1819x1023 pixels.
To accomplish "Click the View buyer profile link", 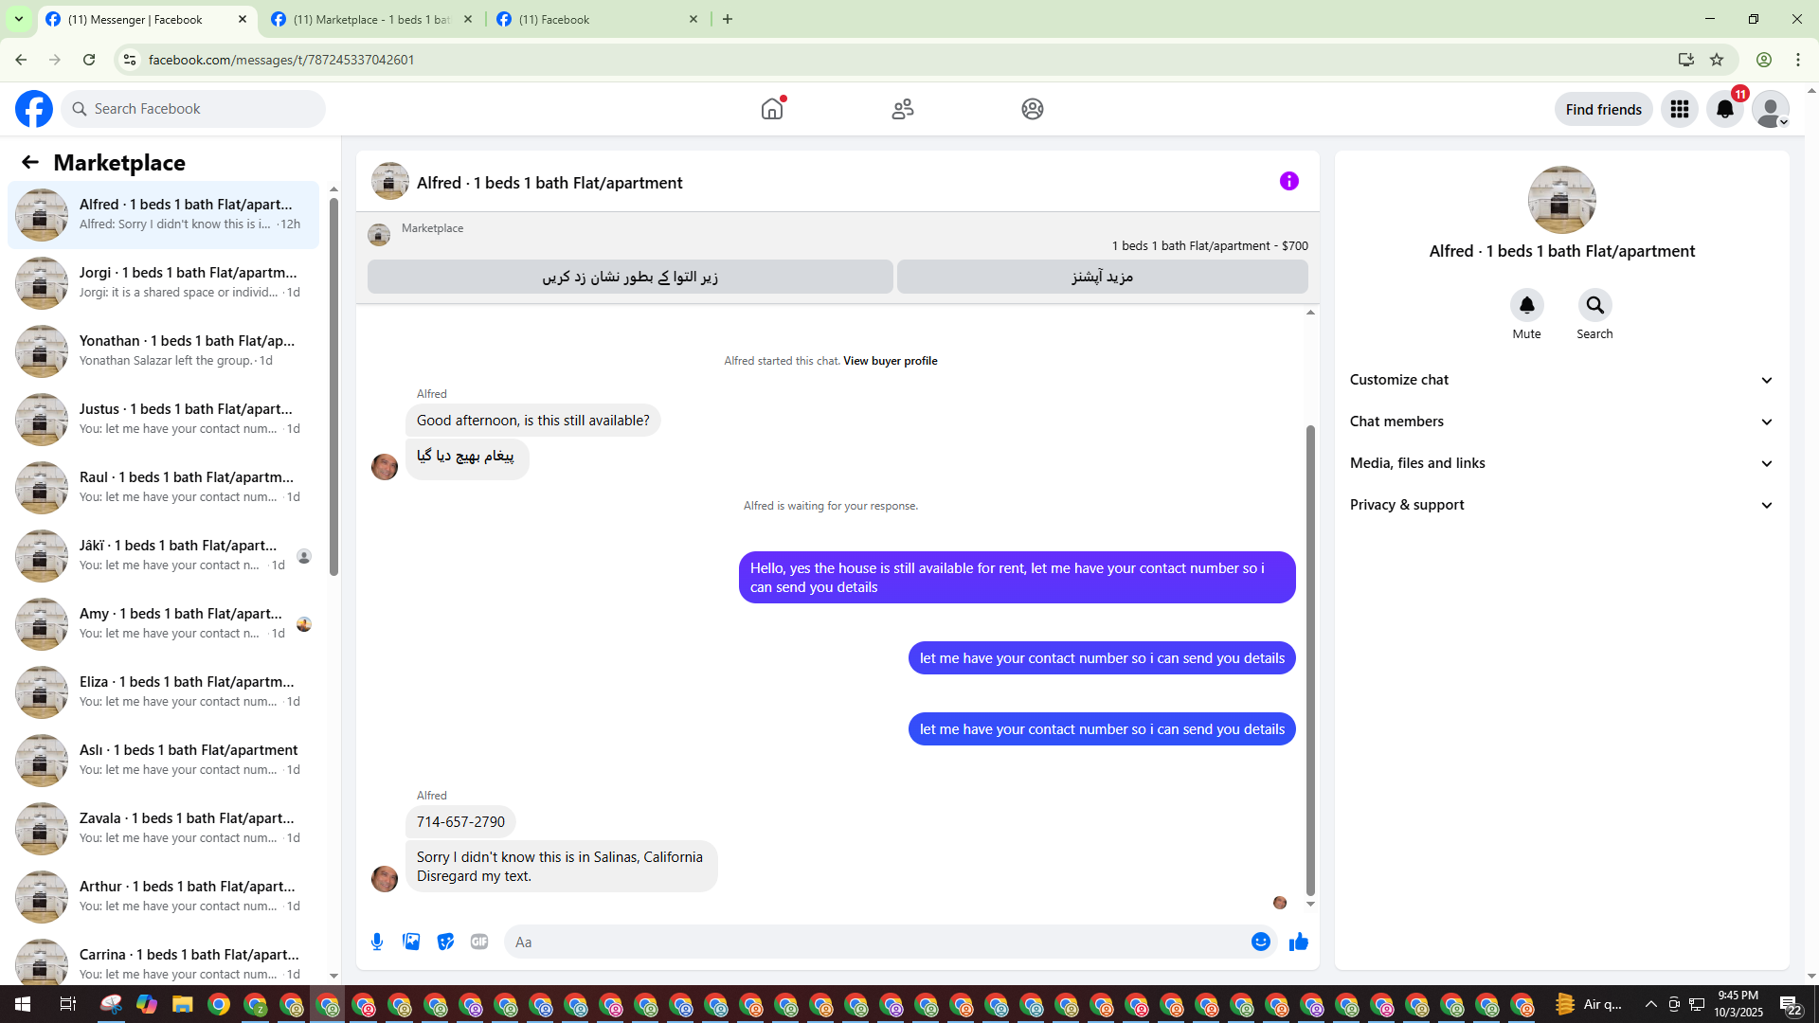I will (x=891, y=361).
